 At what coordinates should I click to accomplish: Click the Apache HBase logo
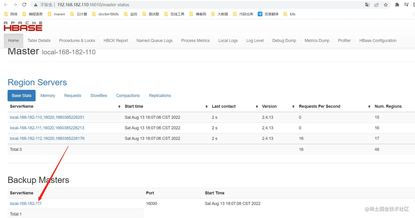[23, 26]
